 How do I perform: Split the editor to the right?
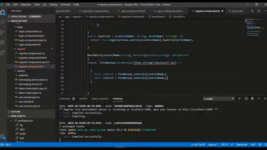point(259,11)
